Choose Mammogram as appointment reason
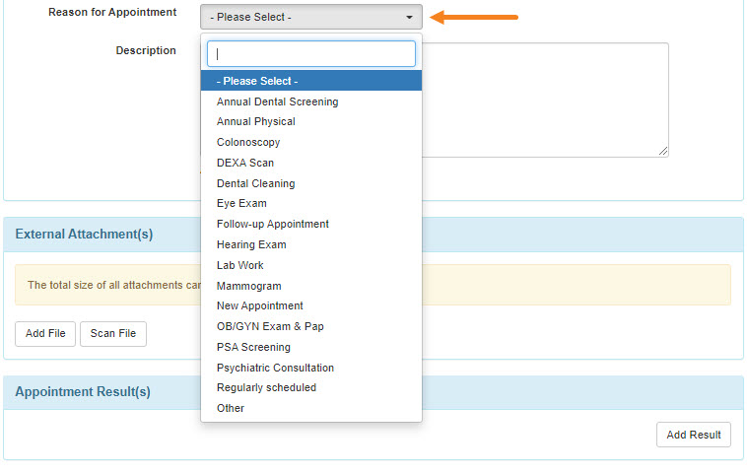 coord(248,286)
